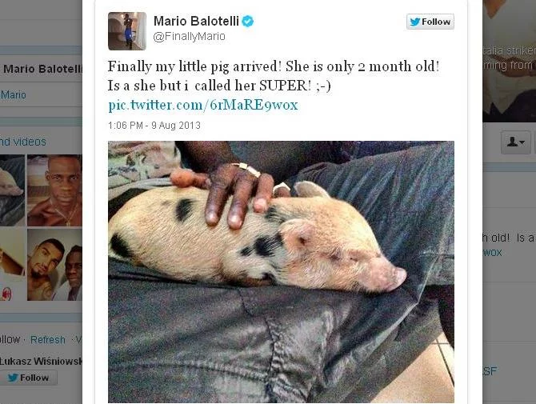Open the selfie thumbnail of man with necklace
Screen dimensions: 536x404
tap(54, 190)
